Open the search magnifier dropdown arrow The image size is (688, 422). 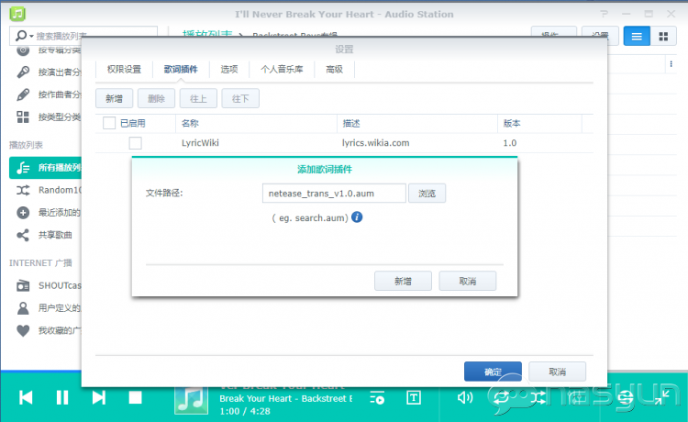31,36
